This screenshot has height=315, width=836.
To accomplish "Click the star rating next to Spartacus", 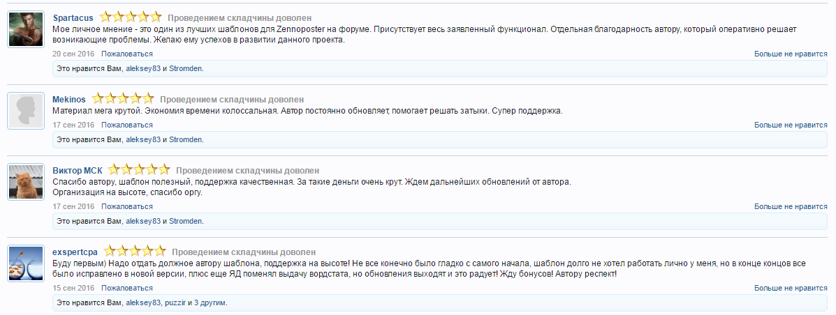I will pos(131,17).
